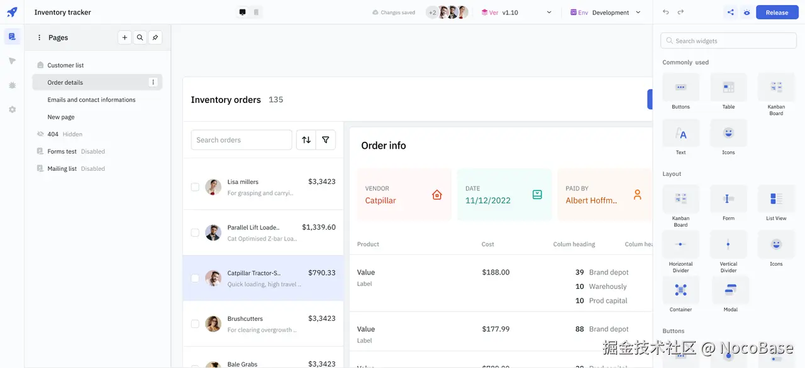Open the disabled Mailing list page

[x=97, y=169]
